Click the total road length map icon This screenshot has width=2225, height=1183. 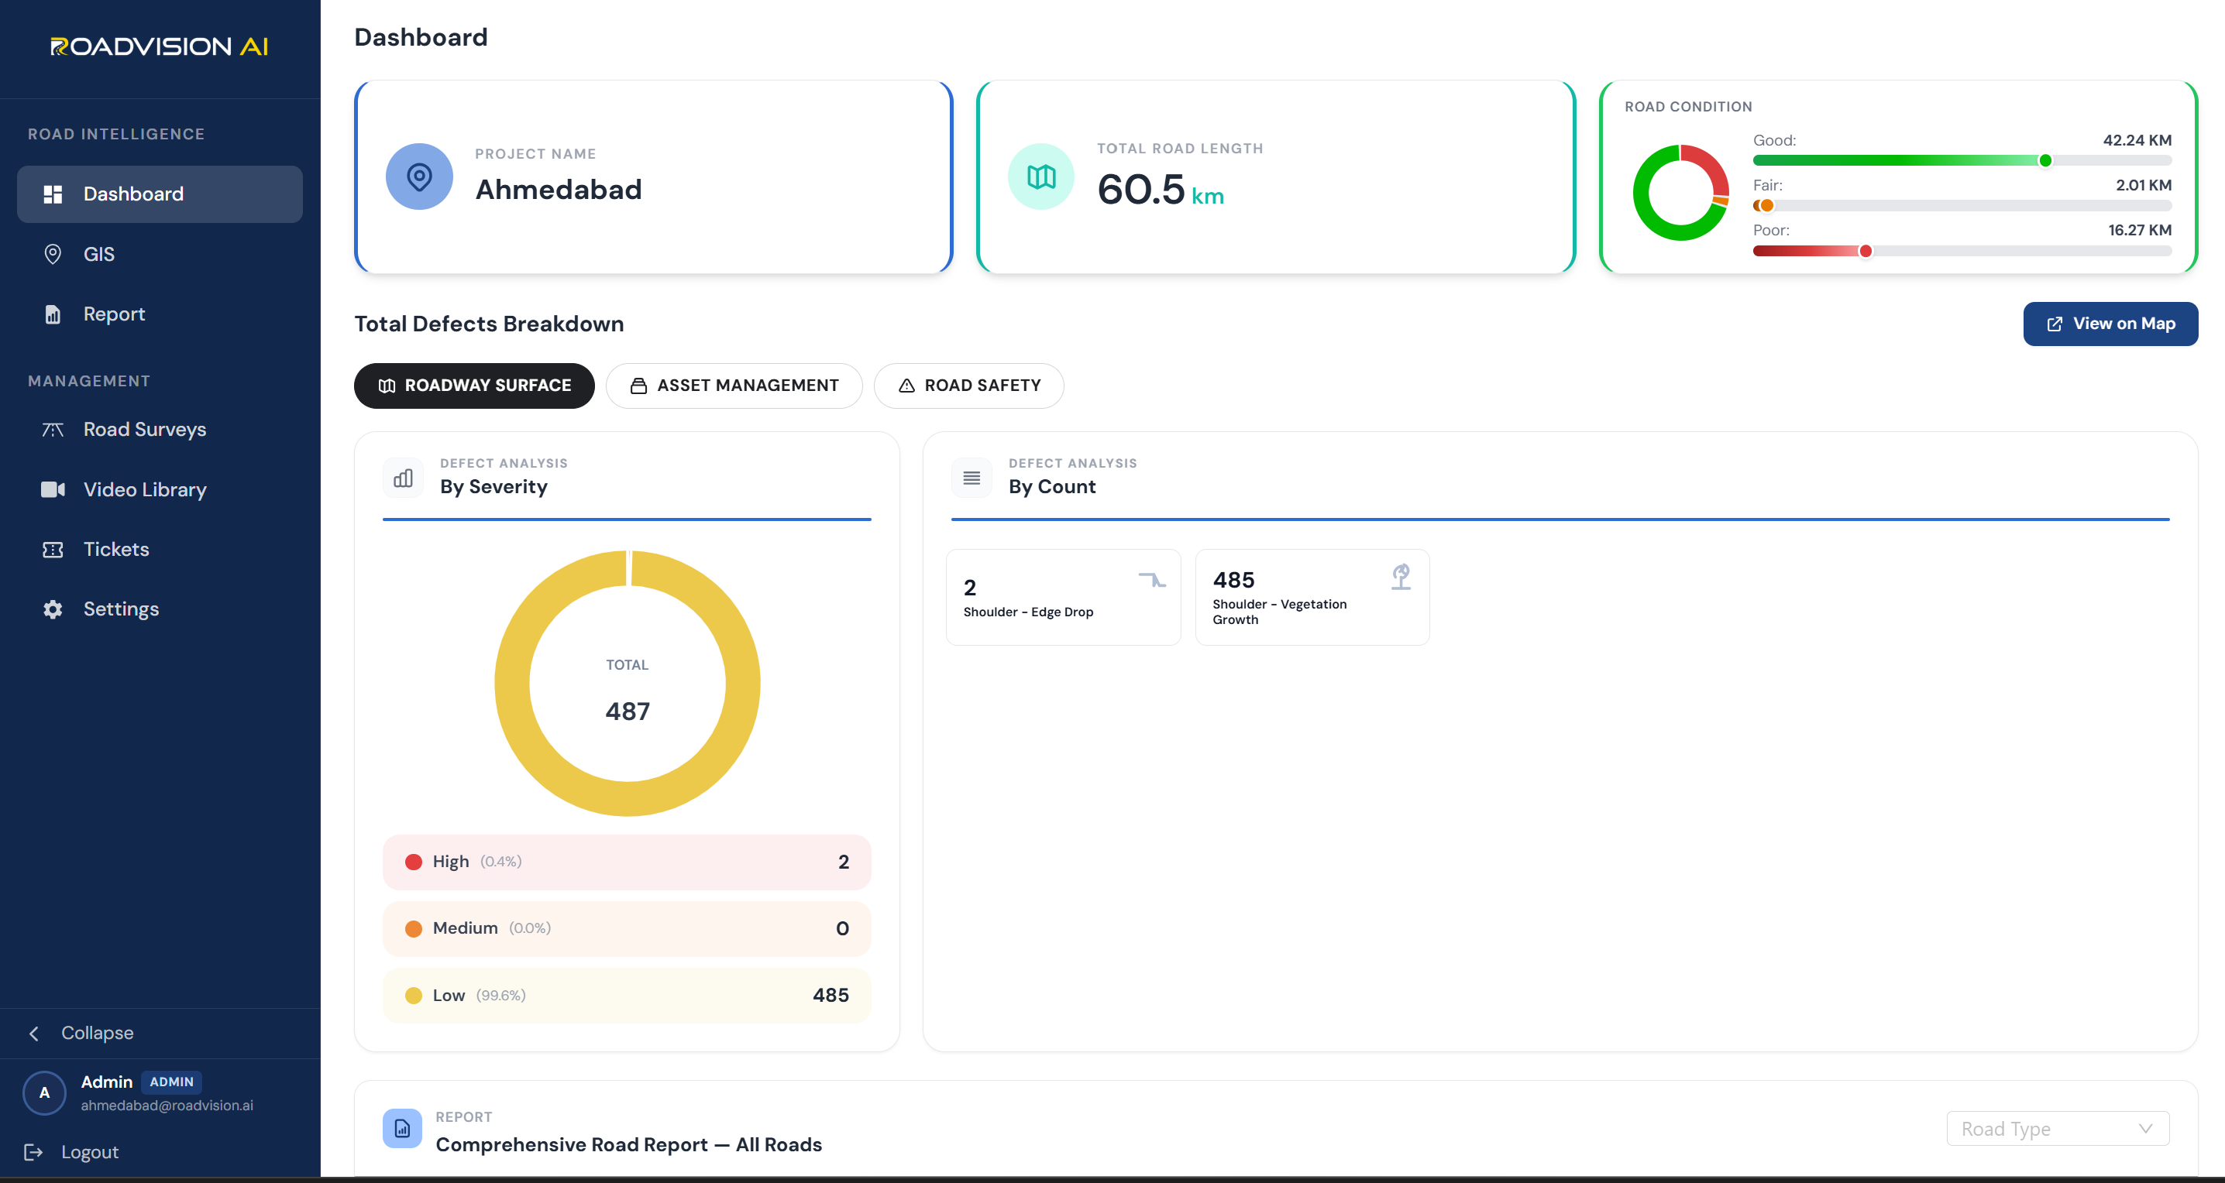coord(1040,177)
